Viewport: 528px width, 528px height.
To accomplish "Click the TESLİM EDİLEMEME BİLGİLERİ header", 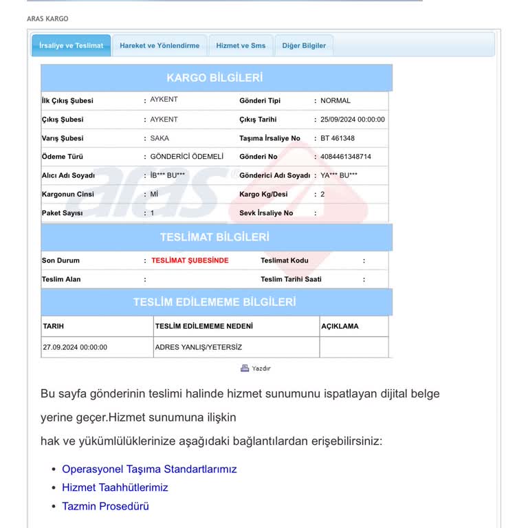I will [x=217, y=302].
